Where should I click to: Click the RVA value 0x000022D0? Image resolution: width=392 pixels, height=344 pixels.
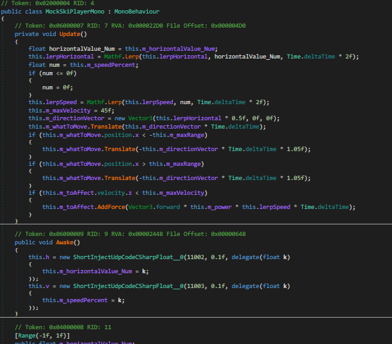pyautogui.click(x=145, y=26)
